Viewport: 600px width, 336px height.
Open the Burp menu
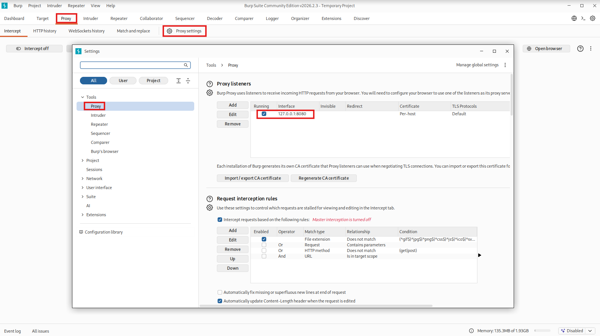pyautogui.click(x=18, y=6)
